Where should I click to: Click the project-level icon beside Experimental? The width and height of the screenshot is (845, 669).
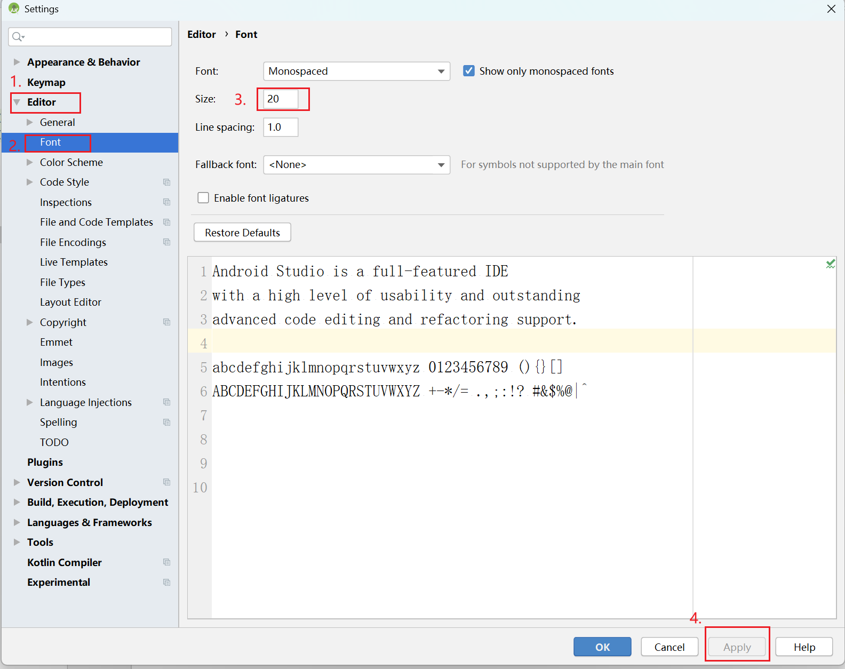pyautogui.click(x=167, y=583)
